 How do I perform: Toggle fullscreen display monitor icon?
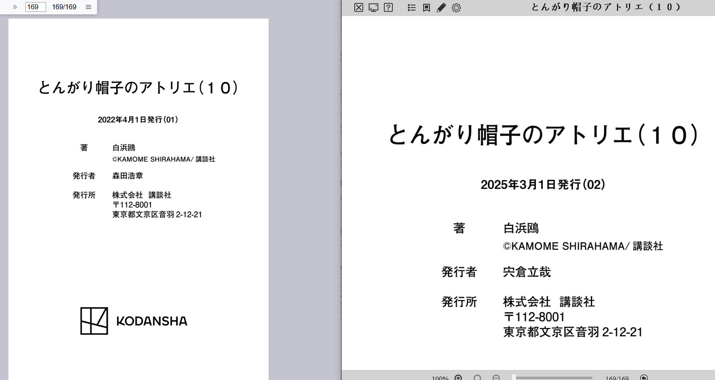coord(373,7)
